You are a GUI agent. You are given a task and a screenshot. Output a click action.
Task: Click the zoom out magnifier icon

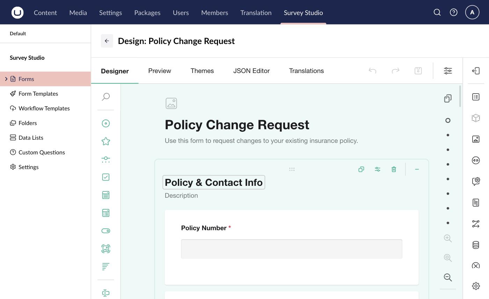pos(448,277)
